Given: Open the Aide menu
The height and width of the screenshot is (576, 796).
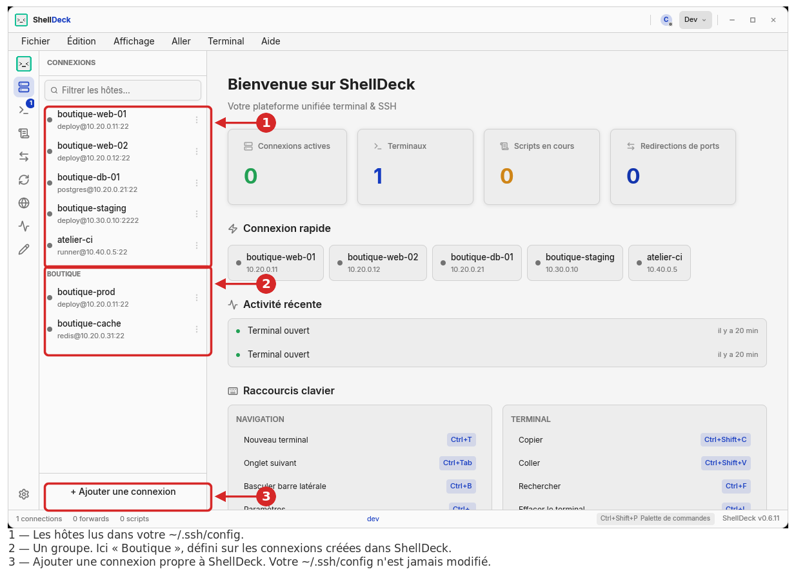Looking at the screenshot, I should pyautogui.click(x=271, y=41).
